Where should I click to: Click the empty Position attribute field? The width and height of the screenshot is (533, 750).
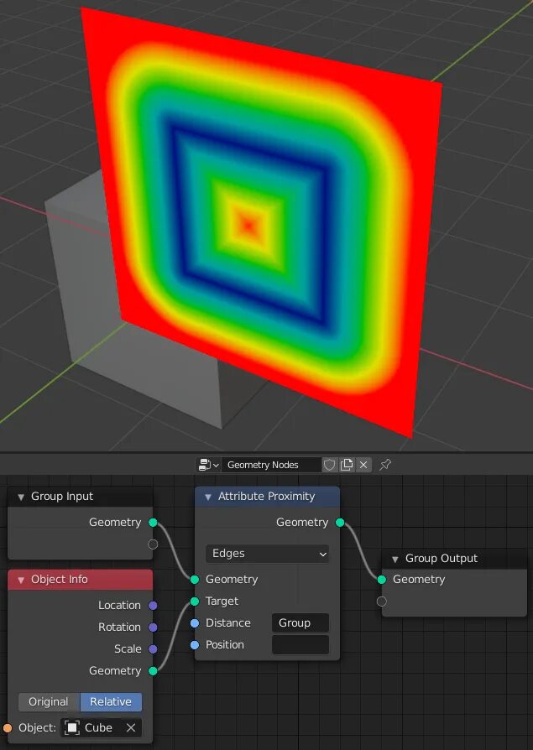coord(300,645)
